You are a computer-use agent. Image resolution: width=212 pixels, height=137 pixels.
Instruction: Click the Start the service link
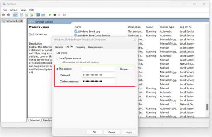31,34
